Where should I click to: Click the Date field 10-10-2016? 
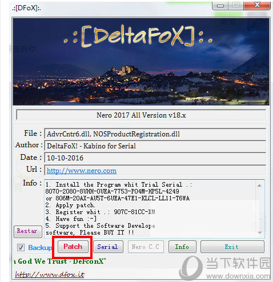tap(155, 158)
